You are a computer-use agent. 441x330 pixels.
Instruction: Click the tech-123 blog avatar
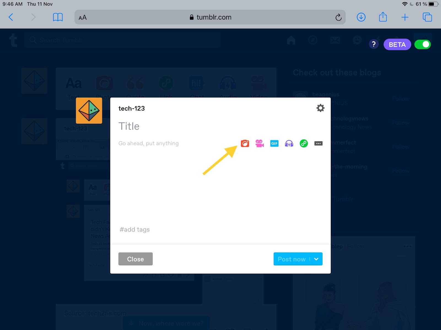89,111
